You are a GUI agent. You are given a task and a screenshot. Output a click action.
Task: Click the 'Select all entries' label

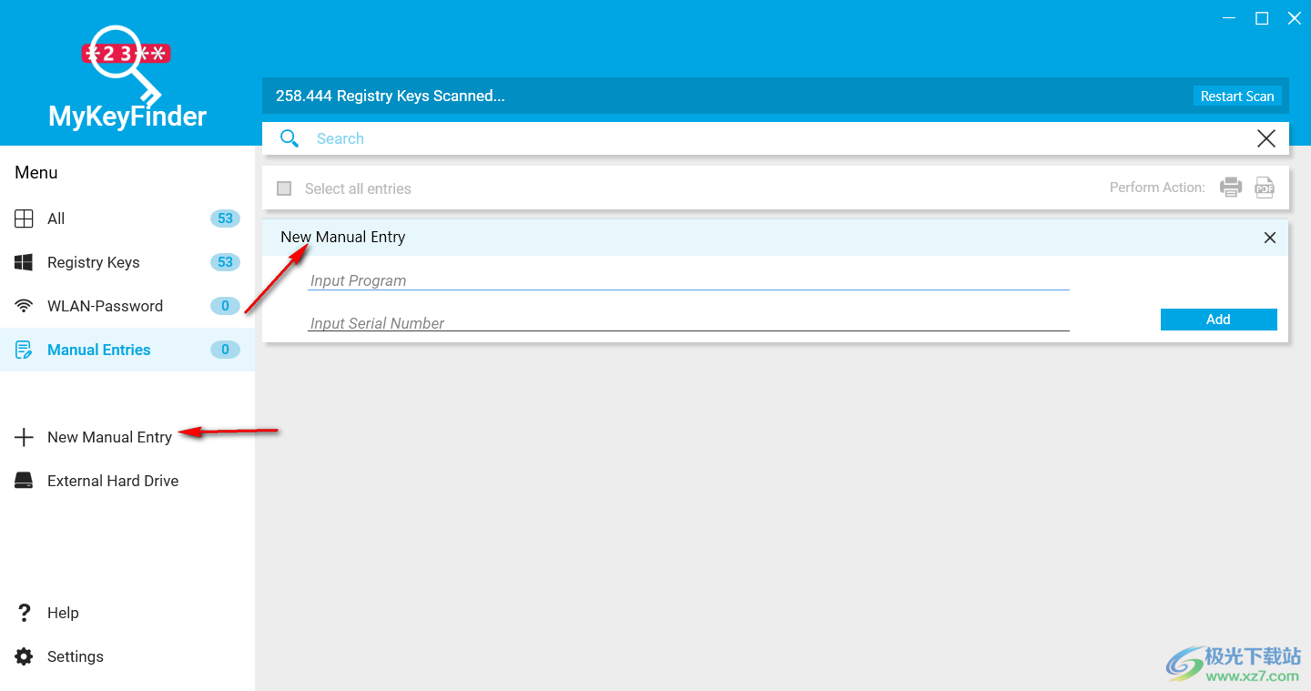(x=358, y=188)
